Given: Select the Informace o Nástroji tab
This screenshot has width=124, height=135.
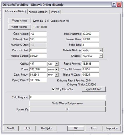Looking at the screenshot, I should tap(15, 11).
